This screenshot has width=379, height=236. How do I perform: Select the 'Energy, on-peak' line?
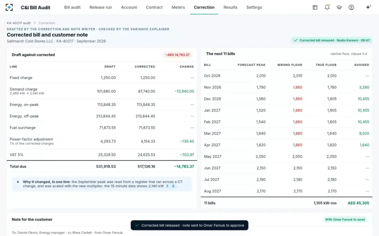[x=102, y=105]
